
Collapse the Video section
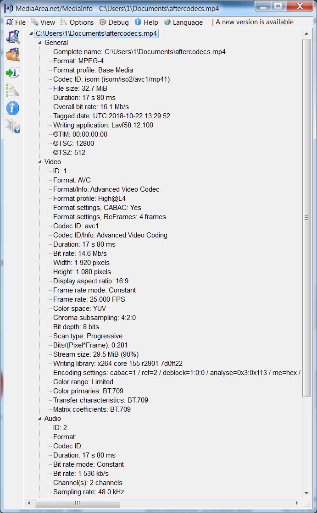click(x=40, y=162)
